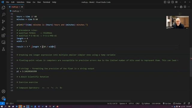Open File Explorer from the taskbar

tap(9, 106)
